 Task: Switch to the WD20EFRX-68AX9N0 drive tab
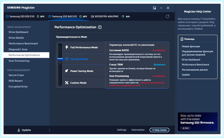pos(110,16)
